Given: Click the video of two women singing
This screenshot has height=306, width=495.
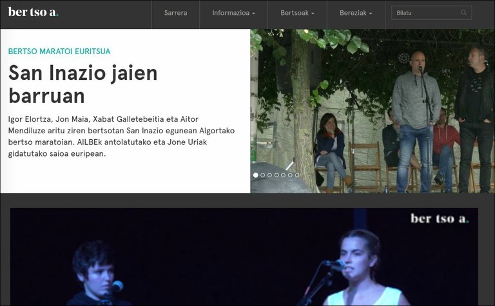Looking at the screenshot, I should point(244,257).
